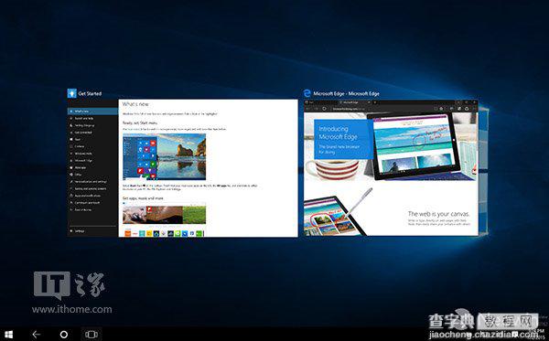The height and width of the screenshot is (341, 549).
Task: Click the Get Started lightbulb title icon
Action: (71, 93)
